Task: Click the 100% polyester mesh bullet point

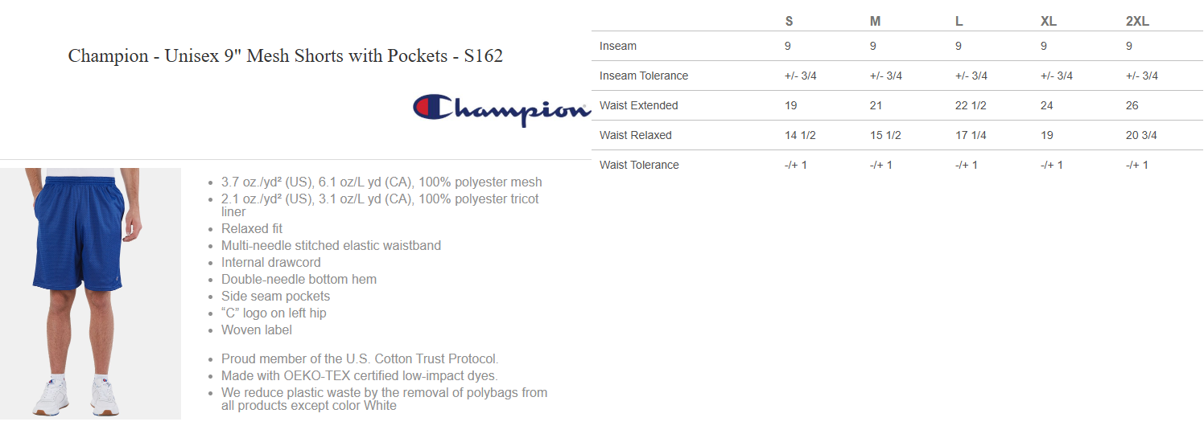Action: [381, 182]
